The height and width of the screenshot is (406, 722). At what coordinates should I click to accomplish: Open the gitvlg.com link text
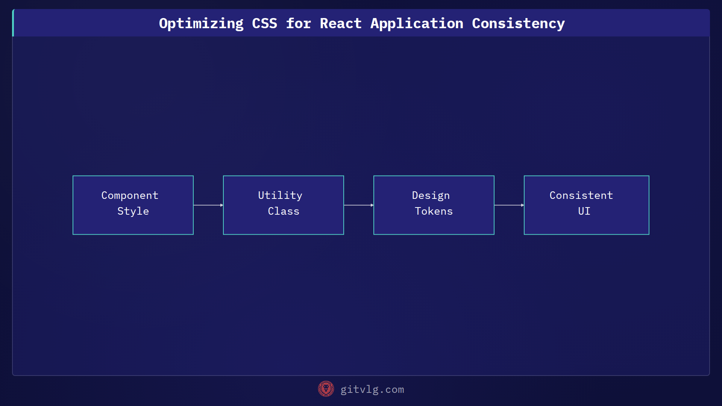pos(372,389)
